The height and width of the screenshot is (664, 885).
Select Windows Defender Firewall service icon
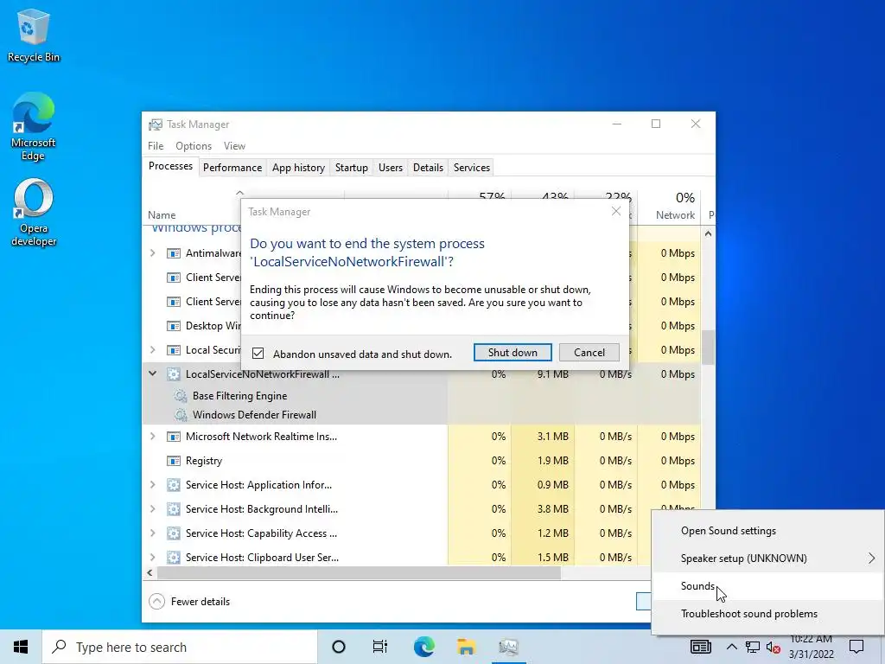click(180, 415)
